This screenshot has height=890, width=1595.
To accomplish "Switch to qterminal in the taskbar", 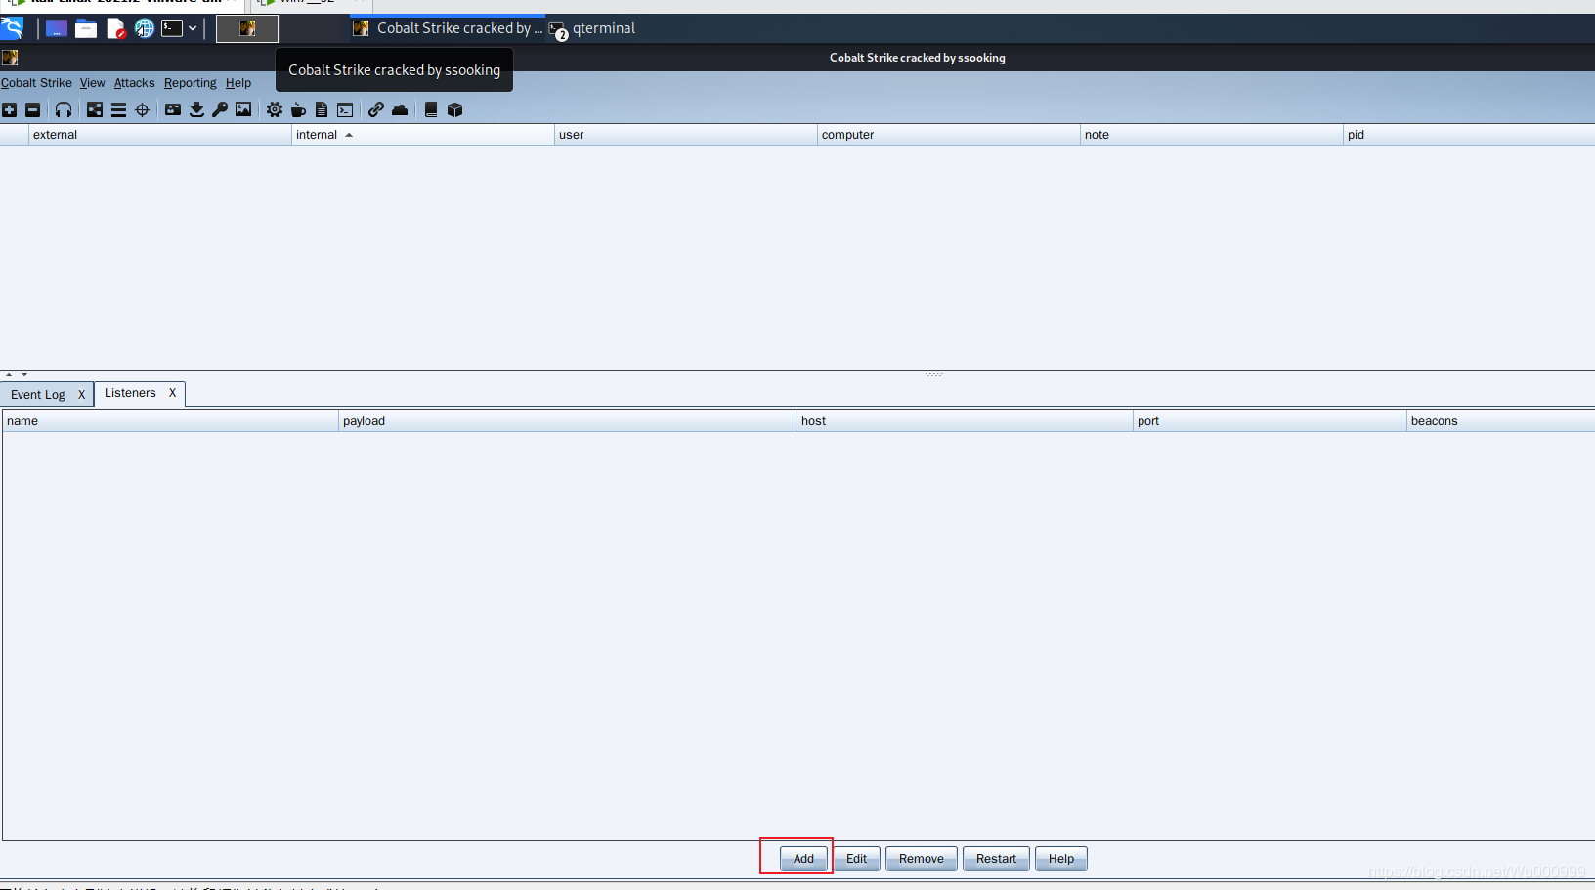I will coord(592,28).
